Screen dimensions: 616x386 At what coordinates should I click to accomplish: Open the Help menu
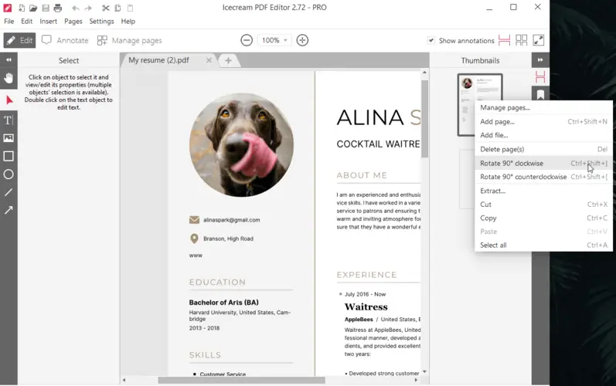(128, 21)
